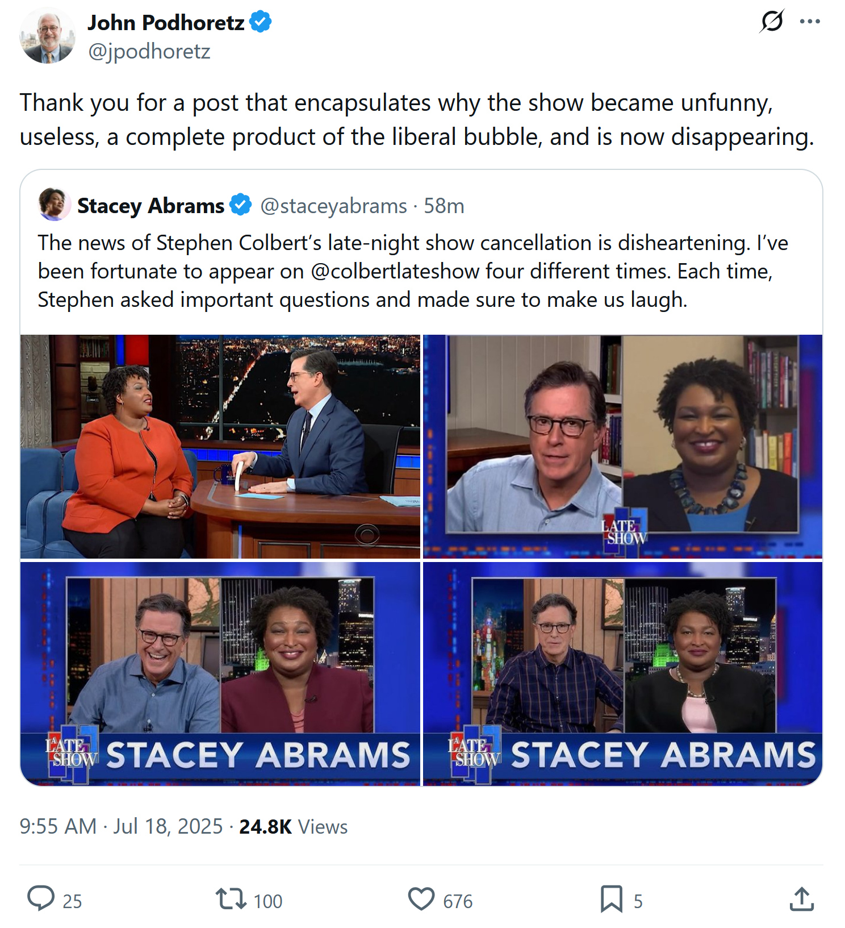Image resolution: width=845 pixels, height=928 pixels.
Task: Open bottom-right Stacey Abrams Late Show image
Action: click(x=622, y=674)
